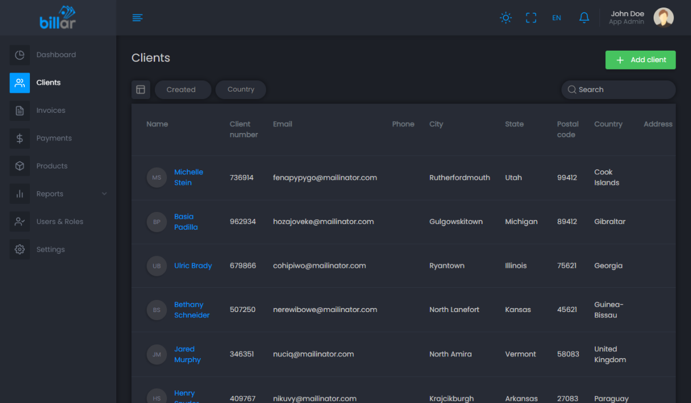Open Created filter dropdown
This screenshot has width=691, height=403.
tap(183, 90)
